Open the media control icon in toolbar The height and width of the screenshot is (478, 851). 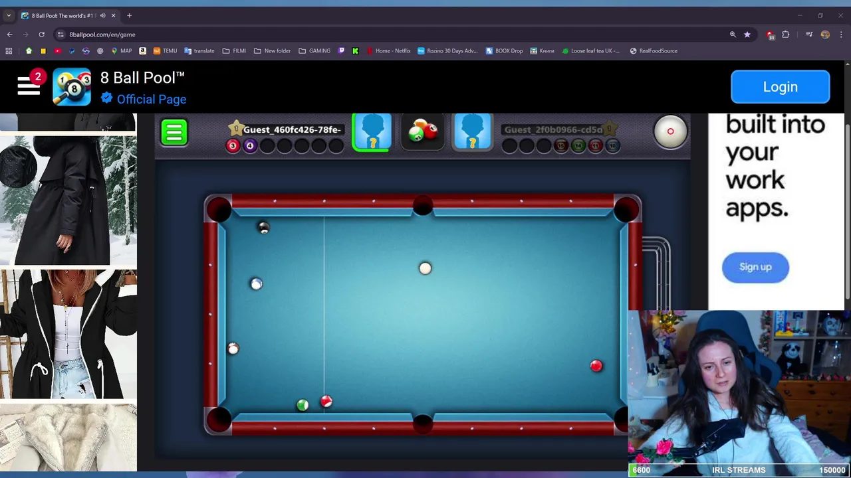pyautogui.click(x=809, y=35)
